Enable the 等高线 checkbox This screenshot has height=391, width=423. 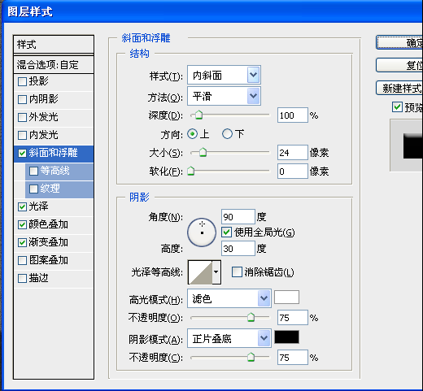tap(33, 171)
